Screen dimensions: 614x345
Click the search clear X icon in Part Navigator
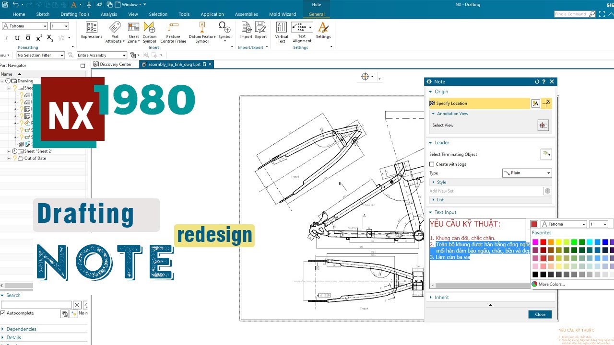click(x=77, y=305)
